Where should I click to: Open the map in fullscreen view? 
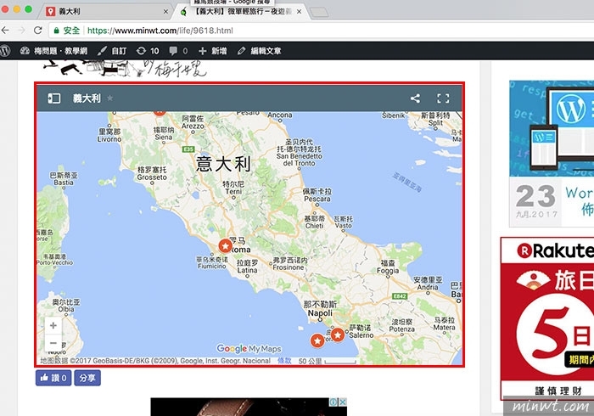pos(442,98)
